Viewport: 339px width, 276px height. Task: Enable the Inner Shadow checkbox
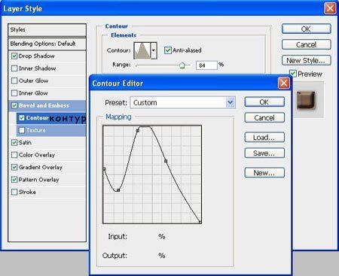point(14,68)
